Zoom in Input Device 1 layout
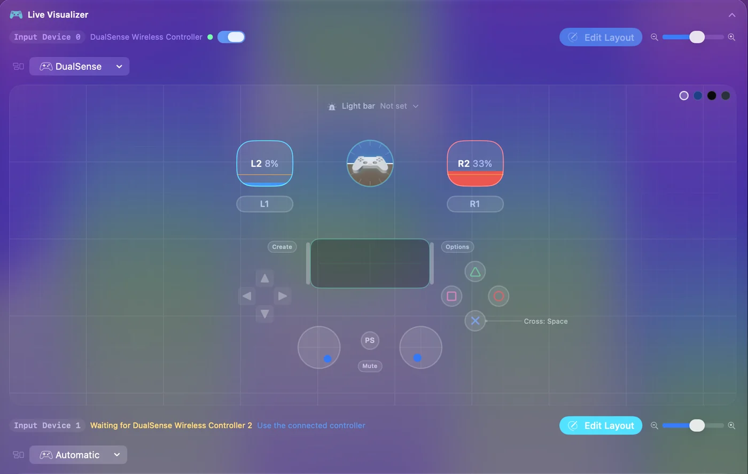748x474 pixels. tap(731, 425)
